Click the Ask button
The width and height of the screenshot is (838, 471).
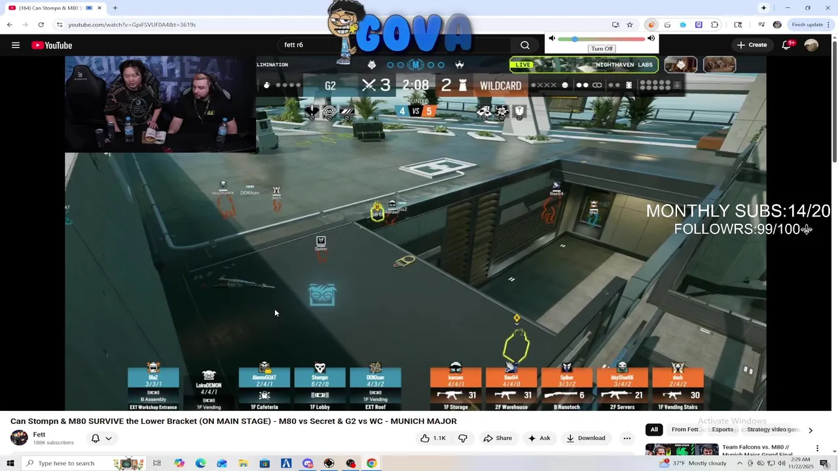(x=539, y=438)
